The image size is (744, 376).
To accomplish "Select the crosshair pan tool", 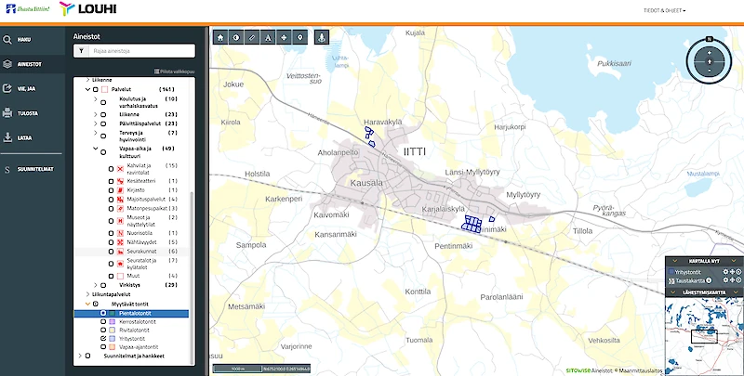I will [284, 38].
